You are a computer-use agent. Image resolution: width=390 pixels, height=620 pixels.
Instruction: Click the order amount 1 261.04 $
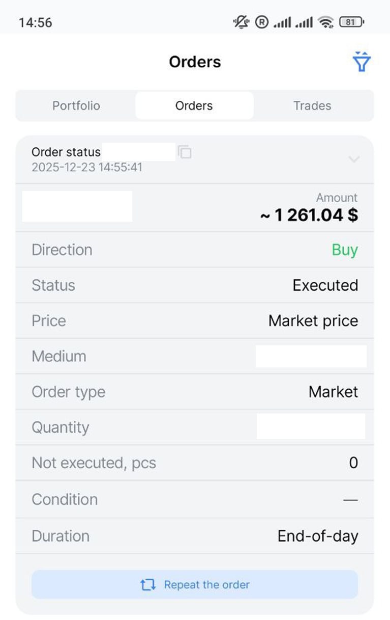309,215
